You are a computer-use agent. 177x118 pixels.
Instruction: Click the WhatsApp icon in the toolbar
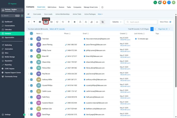pos(97,22)
